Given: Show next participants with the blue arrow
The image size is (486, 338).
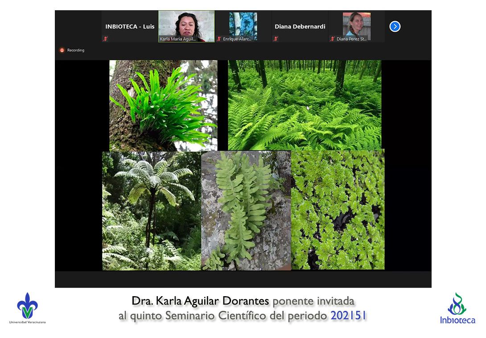Looking at the screenshot, I should pos(395,27).
